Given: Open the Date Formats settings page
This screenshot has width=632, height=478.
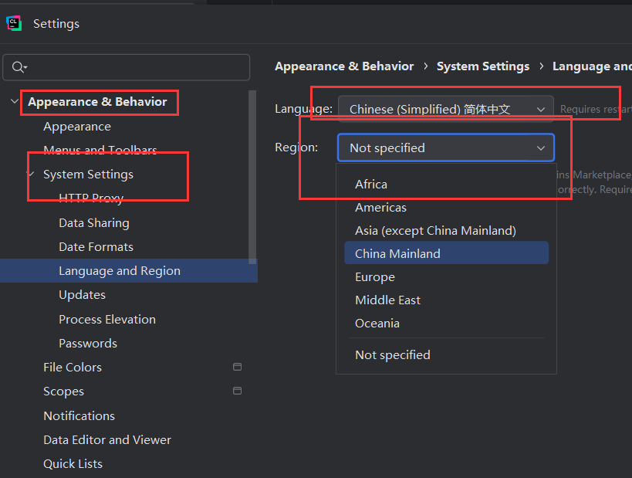Looking at the screenshot, I should tap(96, 247).
